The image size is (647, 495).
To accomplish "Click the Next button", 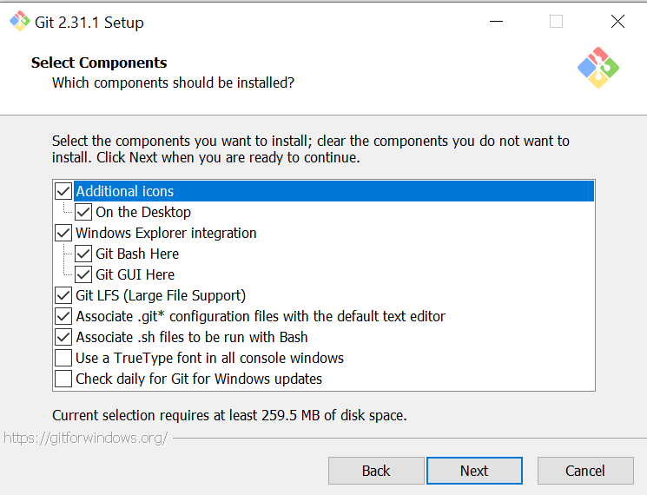I will [x=474, y=471].
